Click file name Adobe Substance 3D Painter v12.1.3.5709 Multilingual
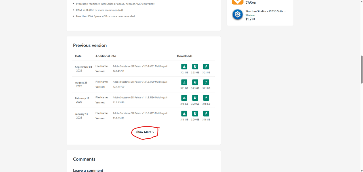This screenshot has width=363, height=172. [x=140, y=82]
